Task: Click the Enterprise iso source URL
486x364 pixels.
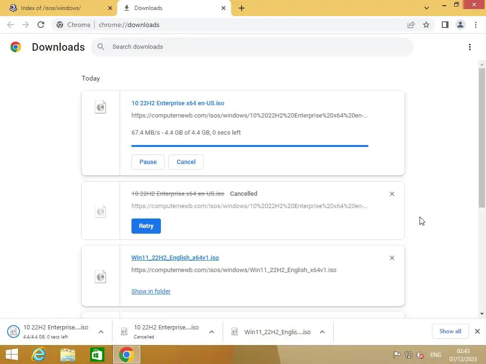Action: click(x=249, y=116)
